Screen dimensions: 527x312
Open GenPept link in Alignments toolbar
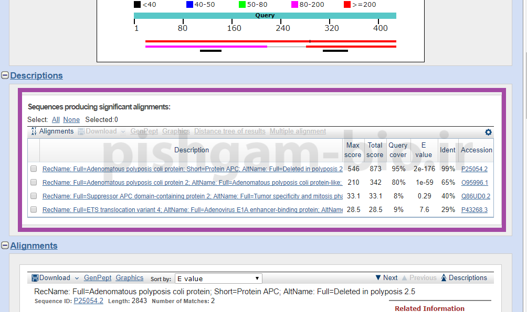click(98, 278)
